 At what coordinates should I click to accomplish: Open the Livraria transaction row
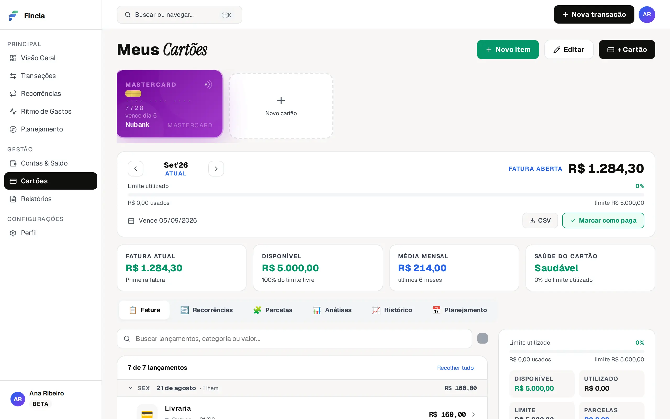click(302, 408)
